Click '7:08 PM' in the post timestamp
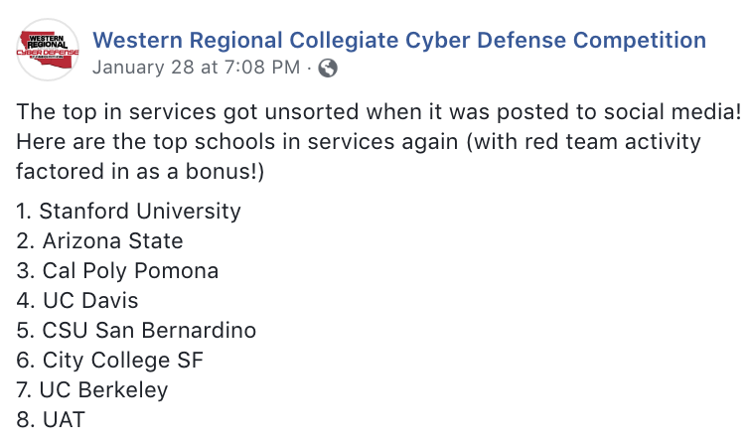The width and height of the screenshot is (749, 445). point(262,68)
